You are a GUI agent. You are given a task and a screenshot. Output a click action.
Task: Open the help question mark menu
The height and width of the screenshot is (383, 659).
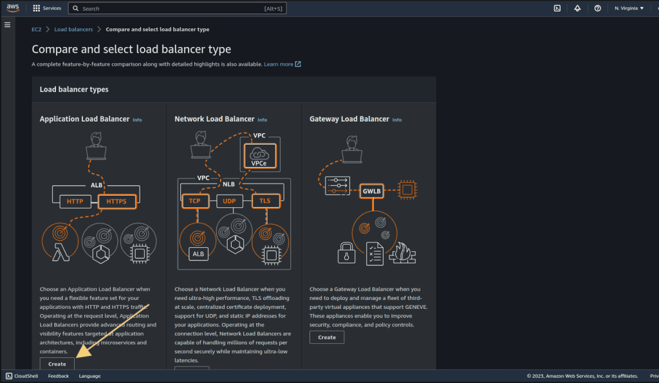(x=597, y=8)
